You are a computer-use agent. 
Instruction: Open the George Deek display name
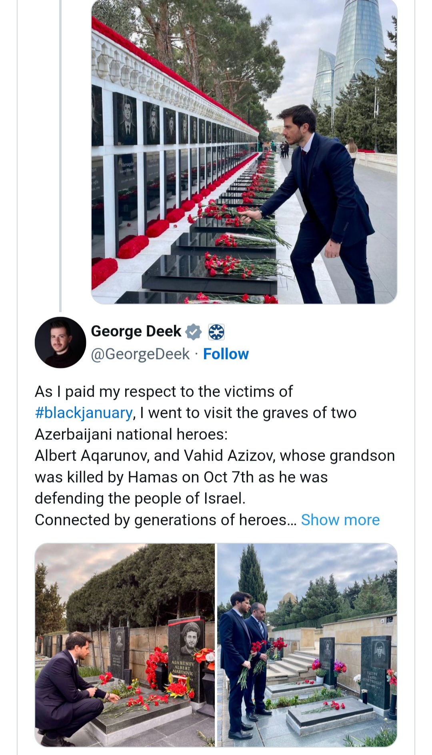(x=136, y=331)
